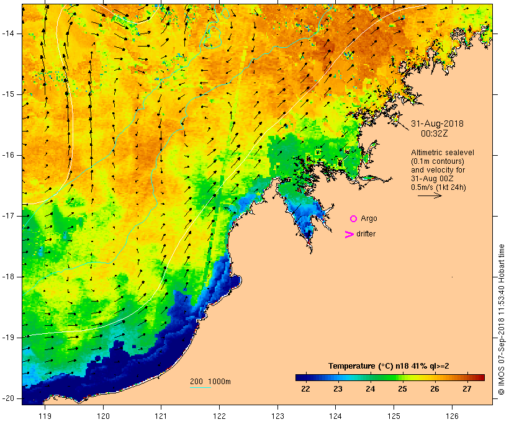
Task: Click the green middle of colorbar near 24
Action: point(371,377)
